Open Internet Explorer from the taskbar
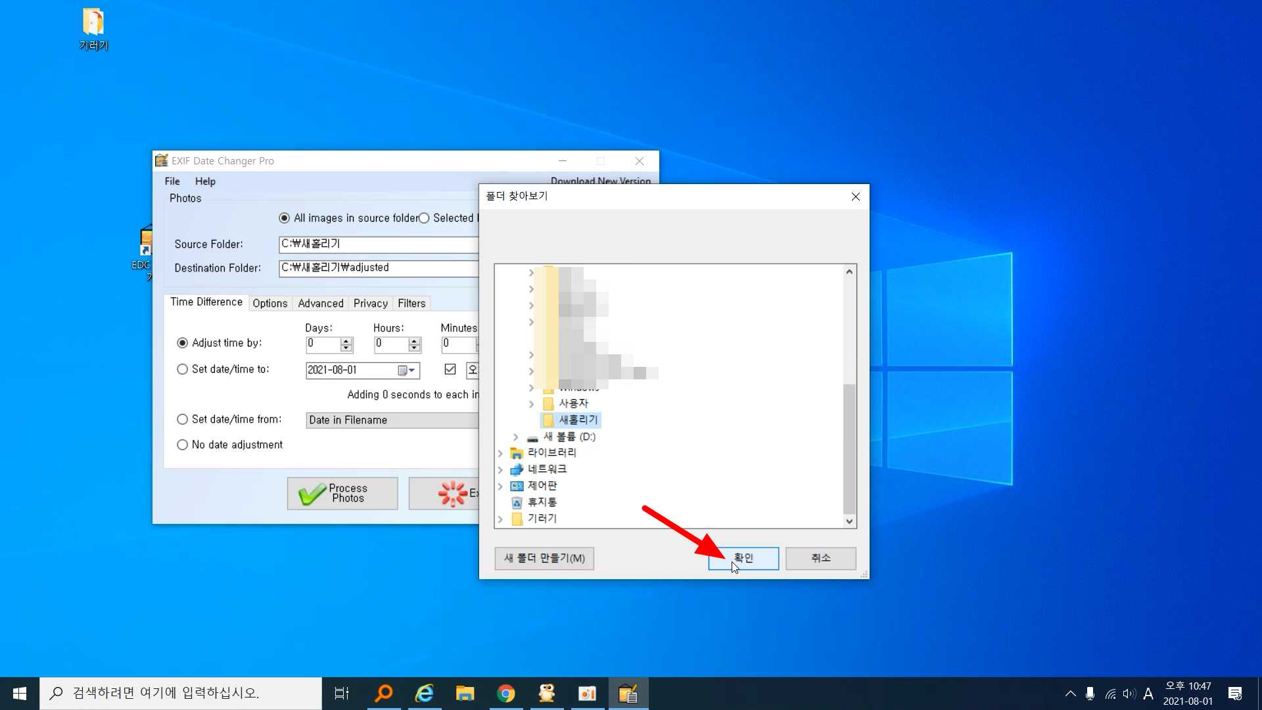The width and height of the screenshot is (1262, 710). (425, 694)
